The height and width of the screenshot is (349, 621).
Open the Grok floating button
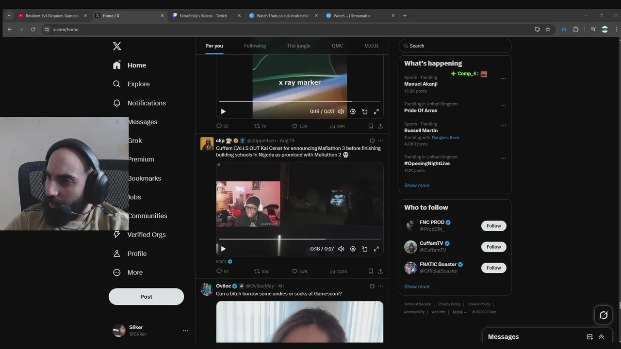point(604,315)
